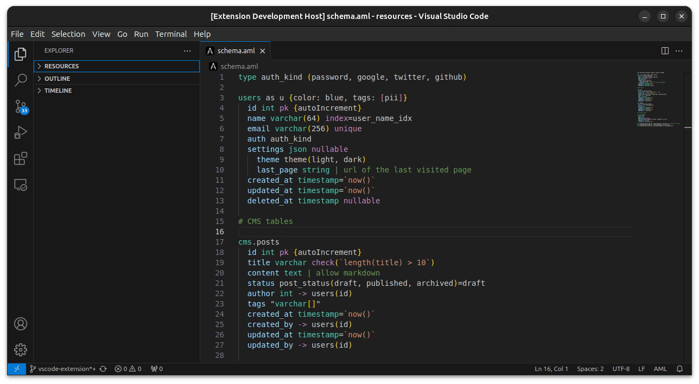Open errors and warnings count
This screenshot has height=384, width=699.
(x=128, y=369)
